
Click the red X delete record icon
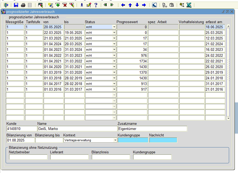pos(65,5)
